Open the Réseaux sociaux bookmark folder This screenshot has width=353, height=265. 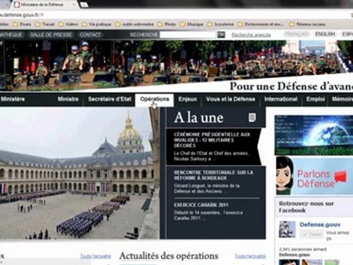click(x=307, y=24)
